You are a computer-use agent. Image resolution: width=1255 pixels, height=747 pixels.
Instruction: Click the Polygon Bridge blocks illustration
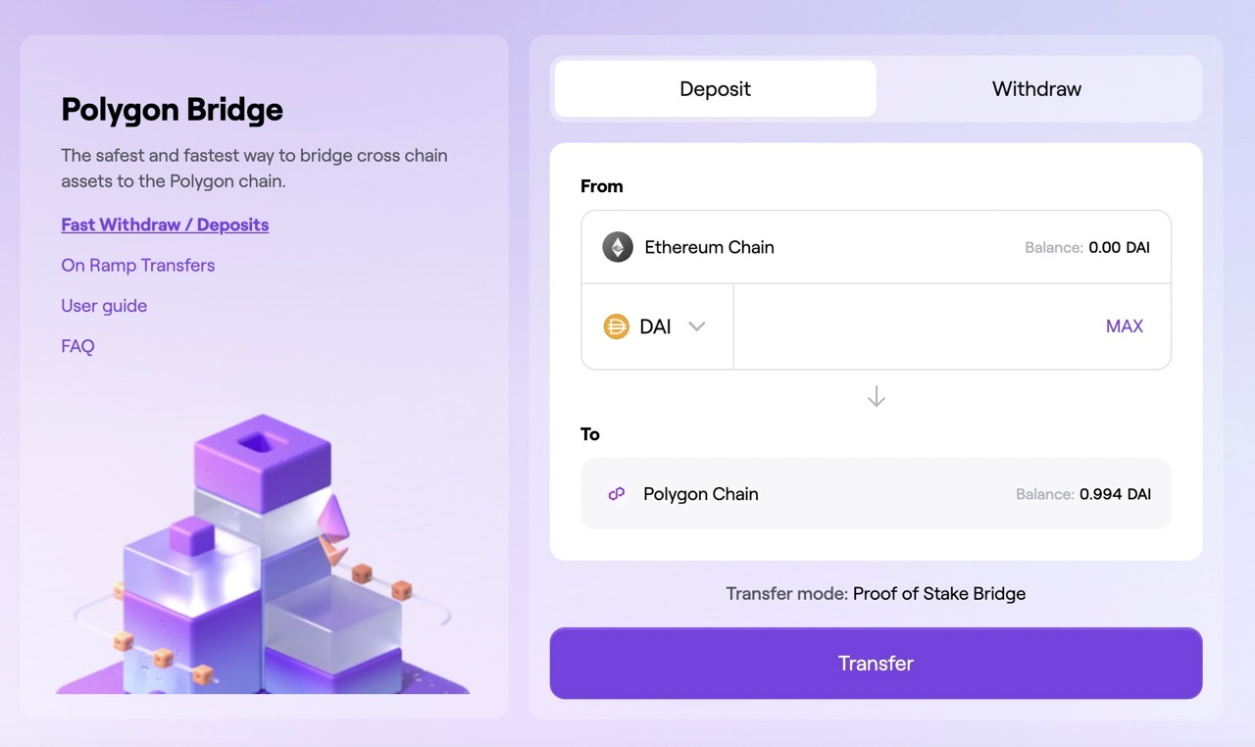point(263,559)
